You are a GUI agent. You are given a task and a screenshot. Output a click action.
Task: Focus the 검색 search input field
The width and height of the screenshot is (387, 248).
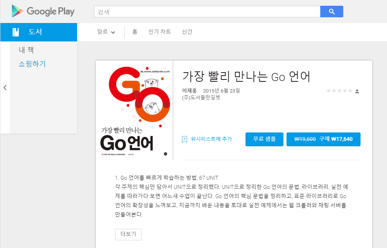coord(207,12)
